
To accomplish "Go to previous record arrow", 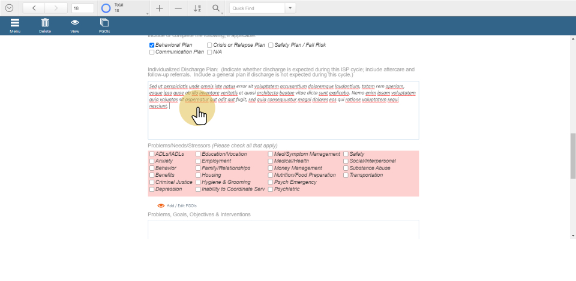I will (34, 8).
